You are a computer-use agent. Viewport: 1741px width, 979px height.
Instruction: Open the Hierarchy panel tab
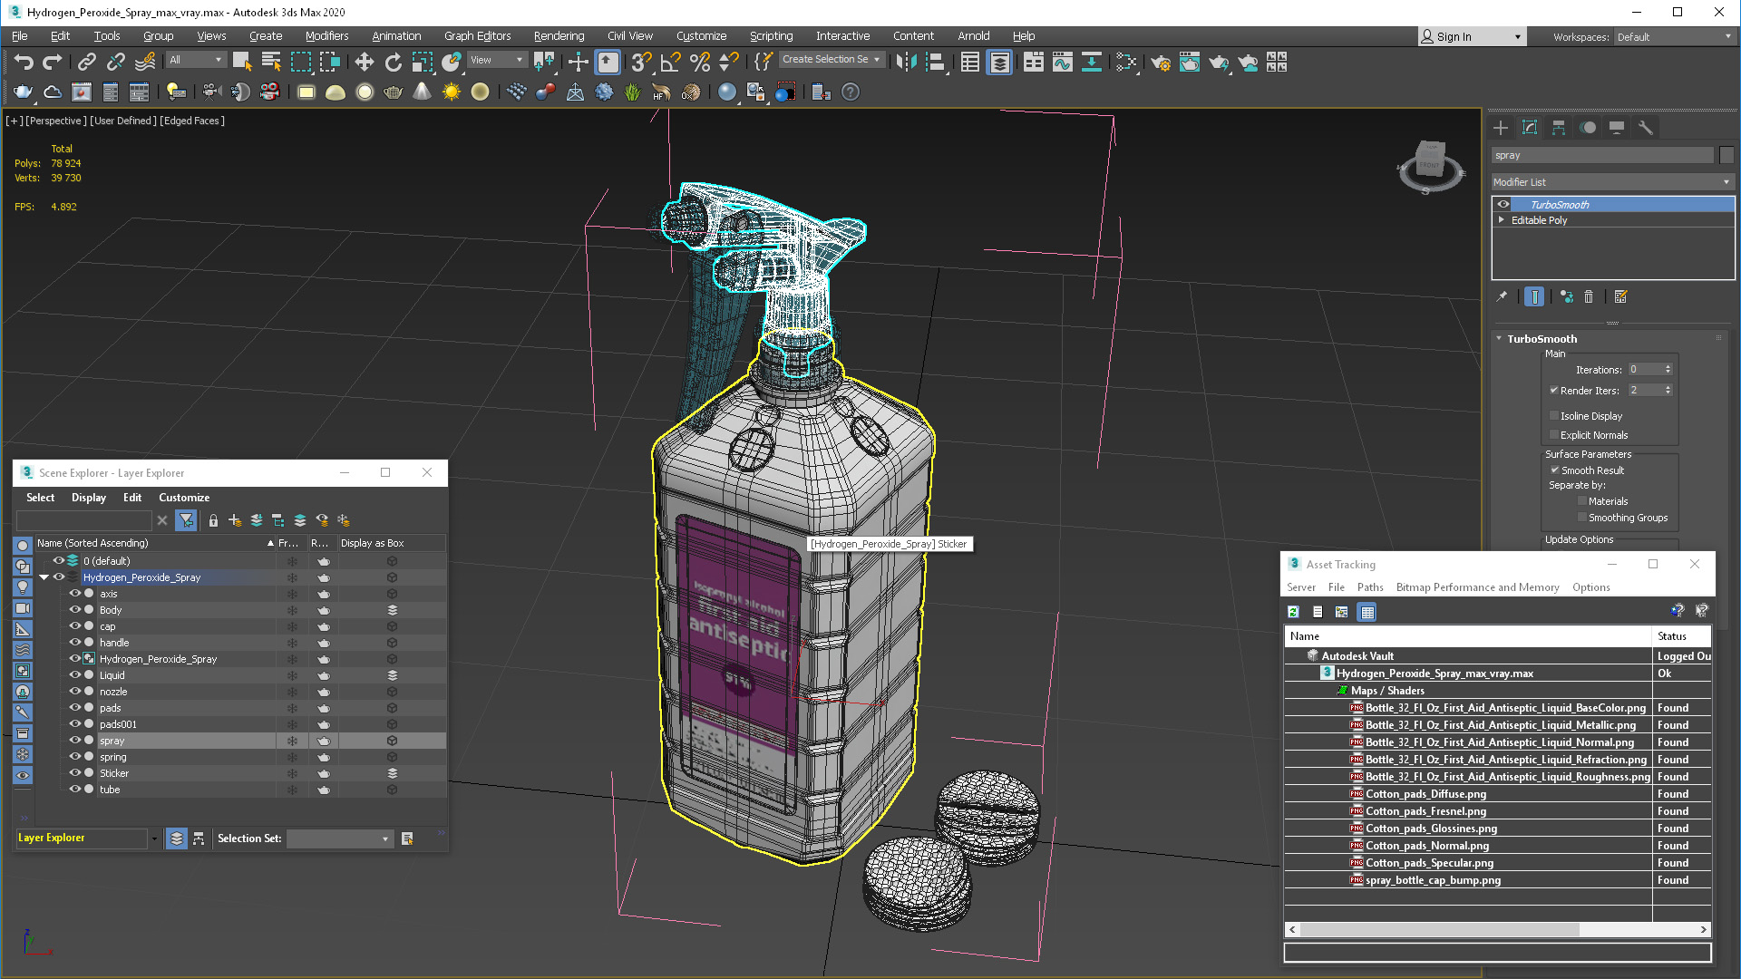(1559, 128)
